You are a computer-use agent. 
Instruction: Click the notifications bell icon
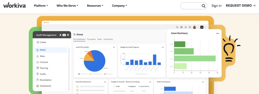(x=185, y=27)
